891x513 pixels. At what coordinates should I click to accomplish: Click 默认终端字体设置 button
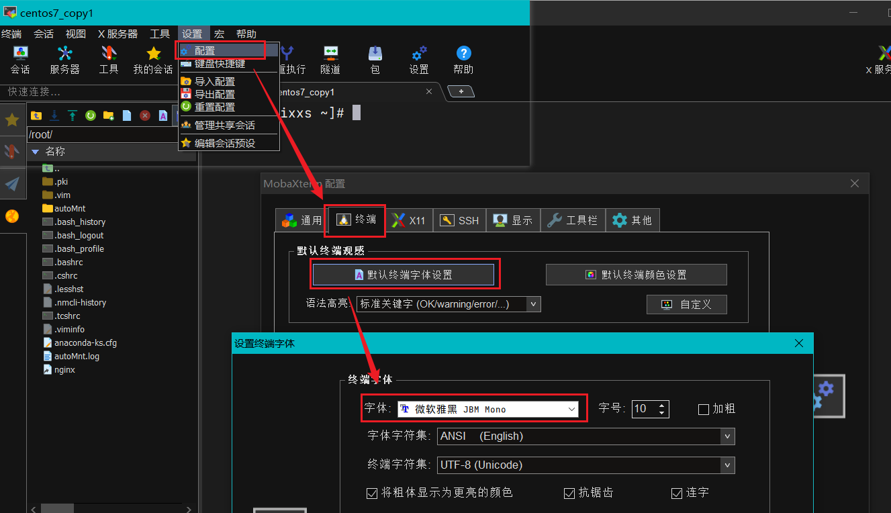[404, 275]
